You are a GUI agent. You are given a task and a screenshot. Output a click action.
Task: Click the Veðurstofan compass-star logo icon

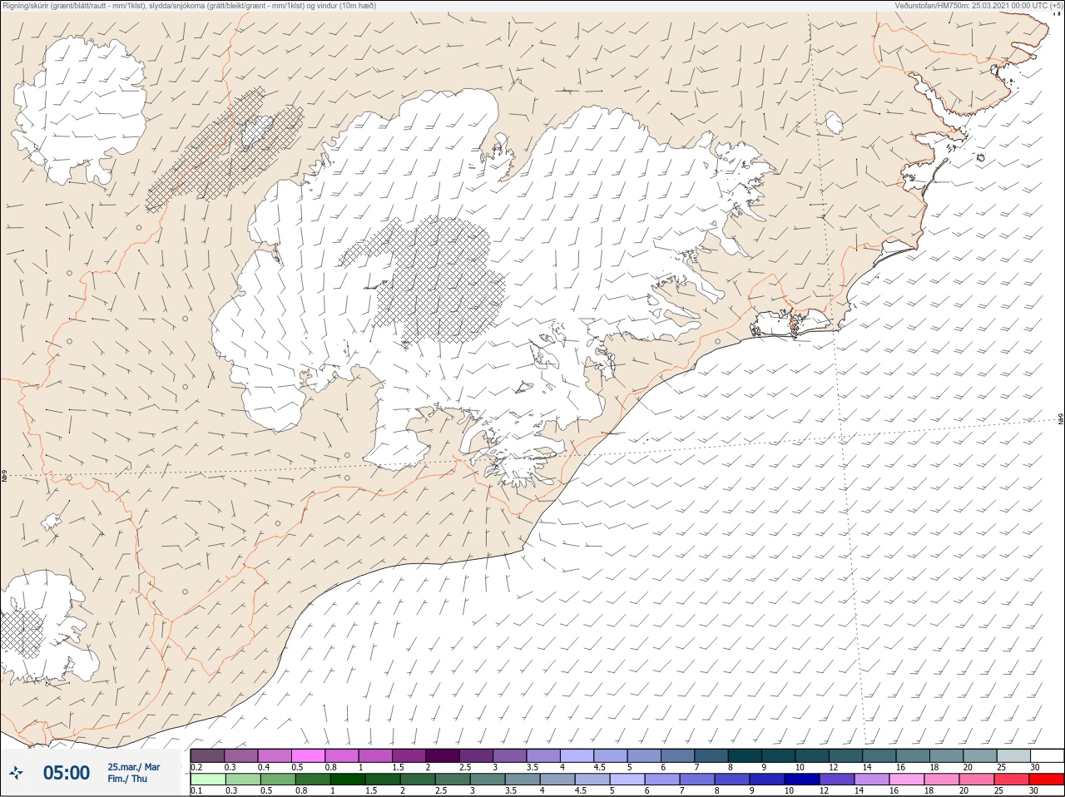[16, 773]
